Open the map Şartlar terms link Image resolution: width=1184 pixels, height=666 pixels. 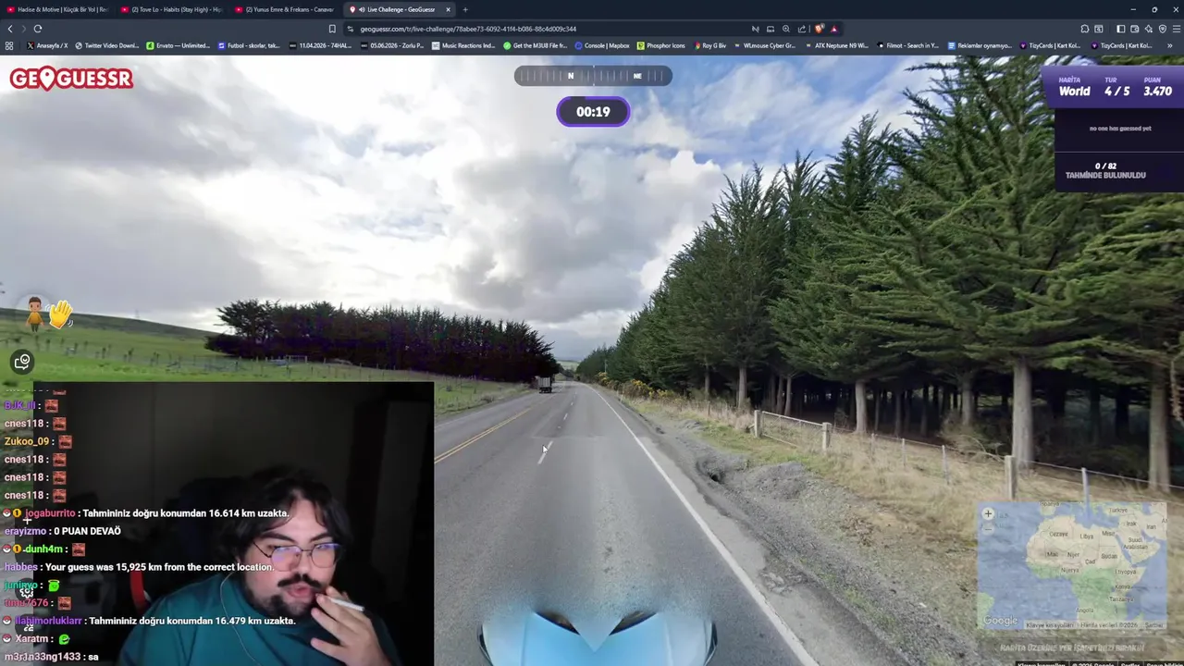(x=1153, y=626)
